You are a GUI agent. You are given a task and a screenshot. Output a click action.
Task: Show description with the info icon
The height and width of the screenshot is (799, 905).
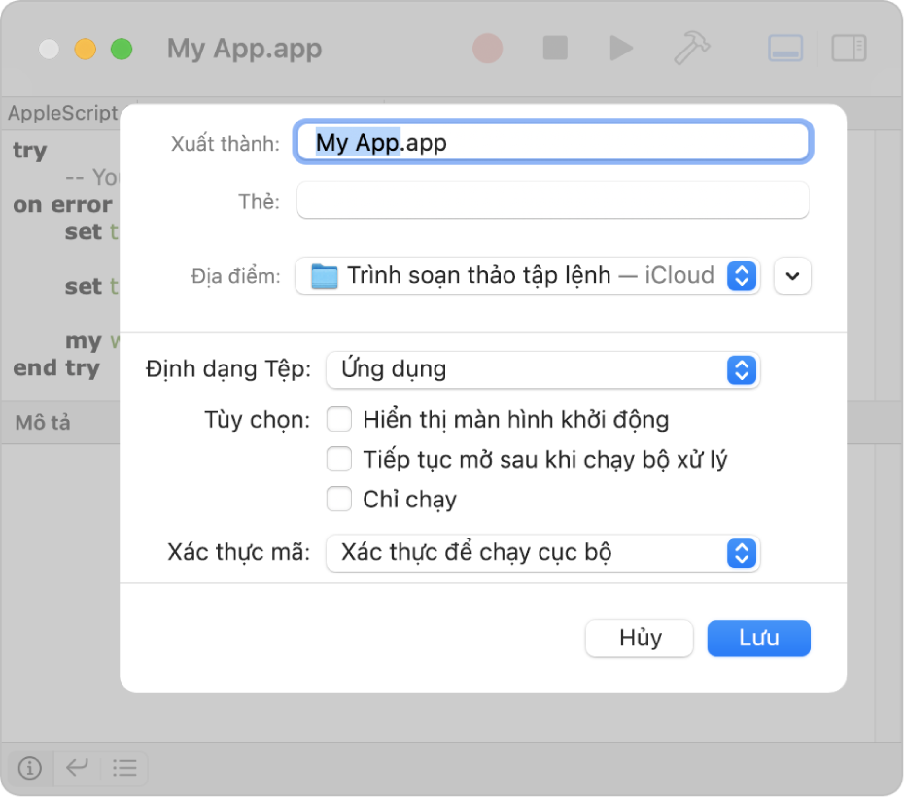[x=30, y=768]
